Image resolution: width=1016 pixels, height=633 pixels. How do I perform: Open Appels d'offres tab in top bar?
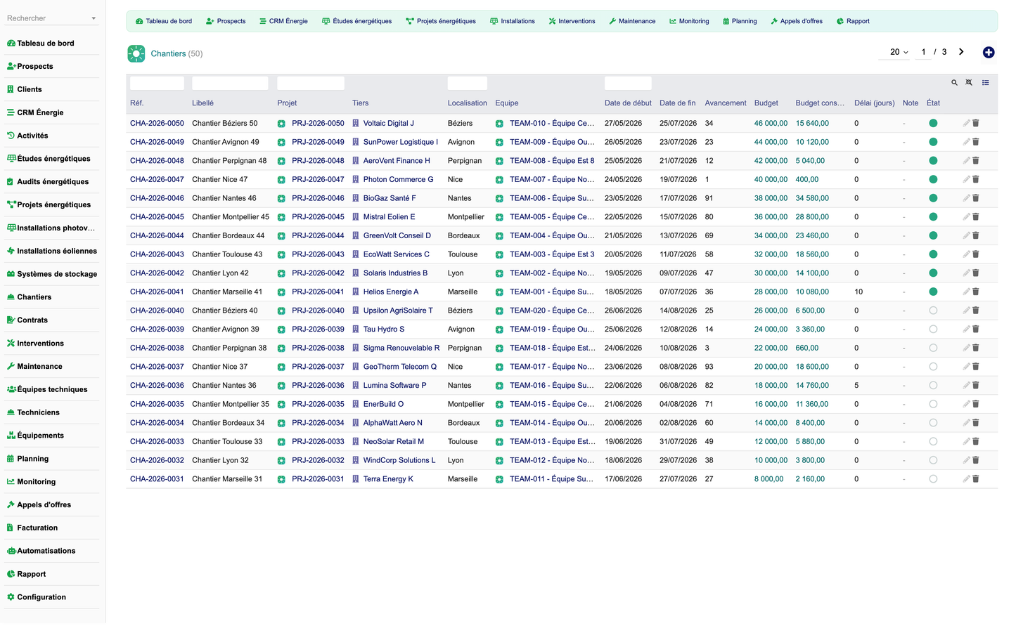click(797, 21)
